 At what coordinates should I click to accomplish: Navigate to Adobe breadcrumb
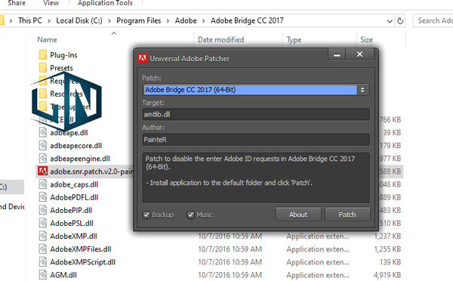click(186, 20)
